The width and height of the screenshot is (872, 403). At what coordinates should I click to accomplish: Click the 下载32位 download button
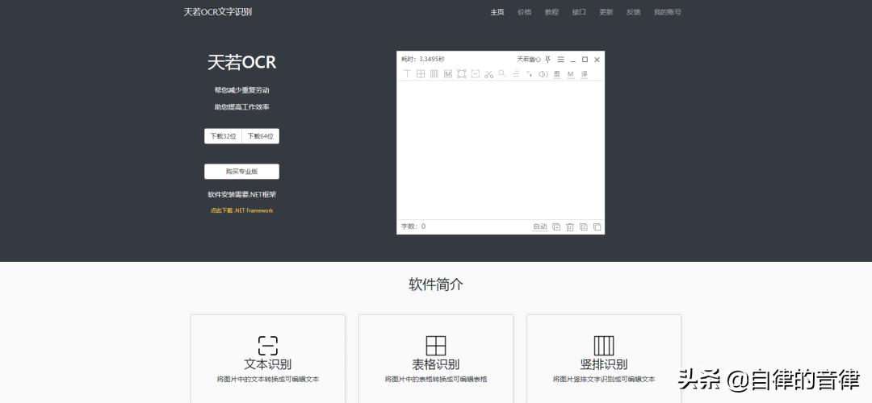click(x=223, y=136)
